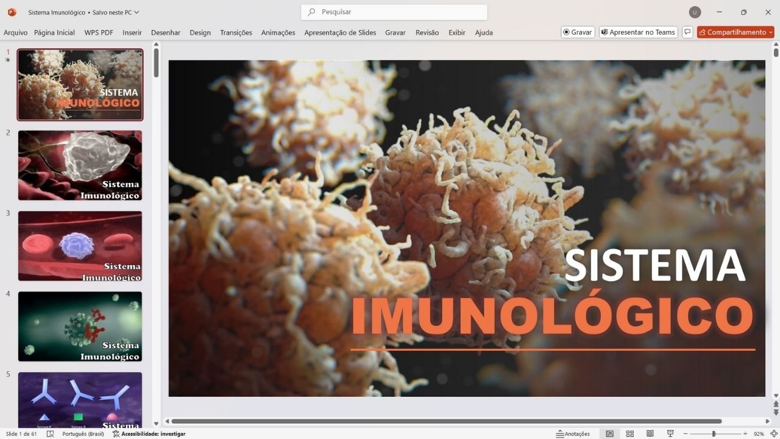Select slide 2 thumbnail

coord(80,165)
